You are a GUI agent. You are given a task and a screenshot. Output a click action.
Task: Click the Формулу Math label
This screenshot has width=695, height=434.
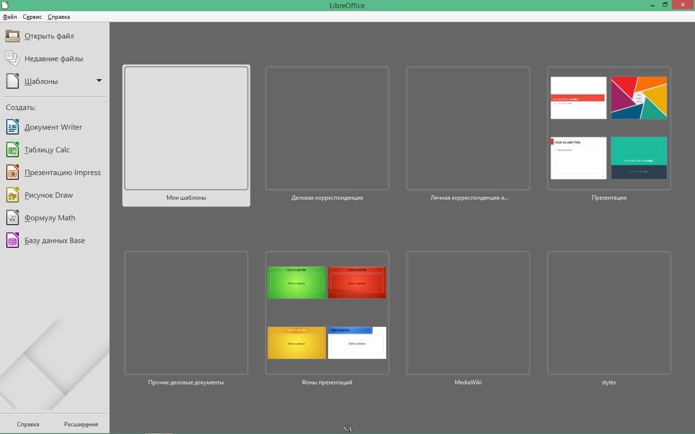point(50,218)
